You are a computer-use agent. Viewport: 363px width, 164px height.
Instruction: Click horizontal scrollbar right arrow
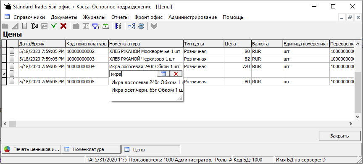point(351,124)
